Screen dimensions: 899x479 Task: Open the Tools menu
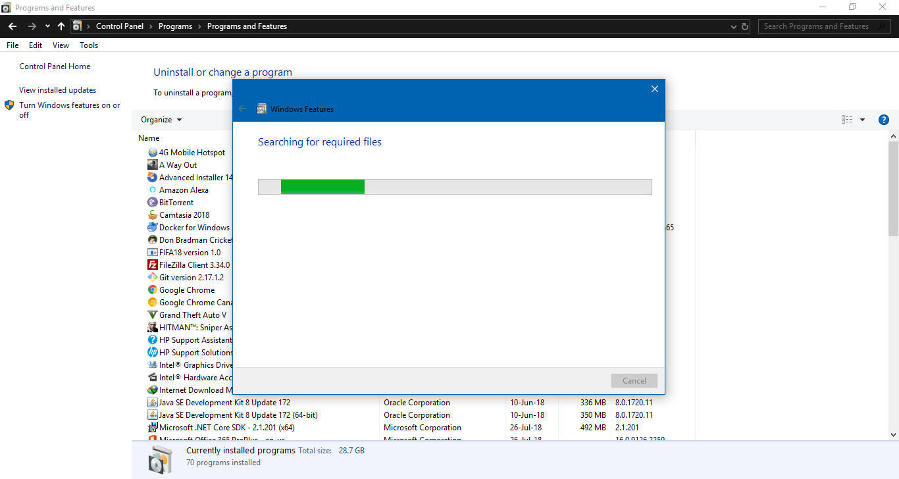click(89, 45)
